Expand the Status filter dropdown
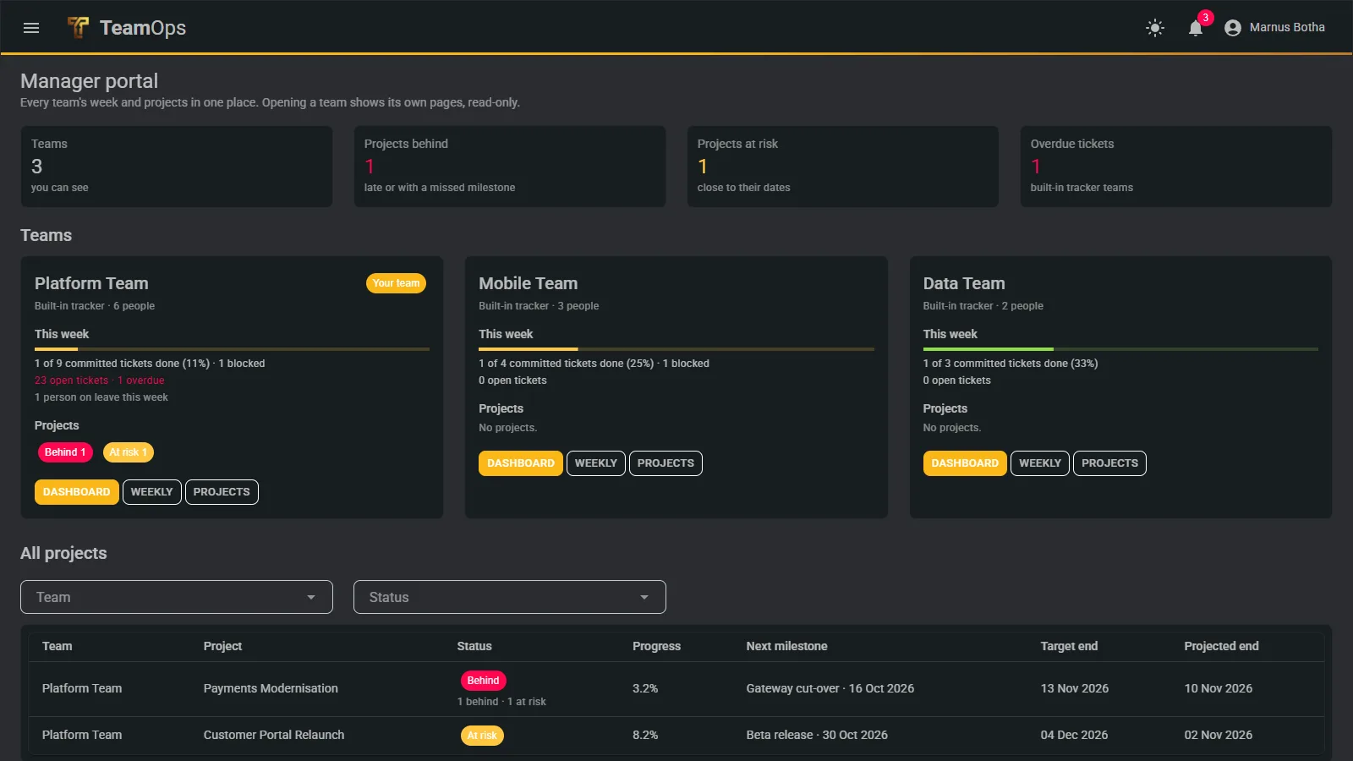Image resolution: width=1353 pixels, height=761 pixels. pos(510,597)
